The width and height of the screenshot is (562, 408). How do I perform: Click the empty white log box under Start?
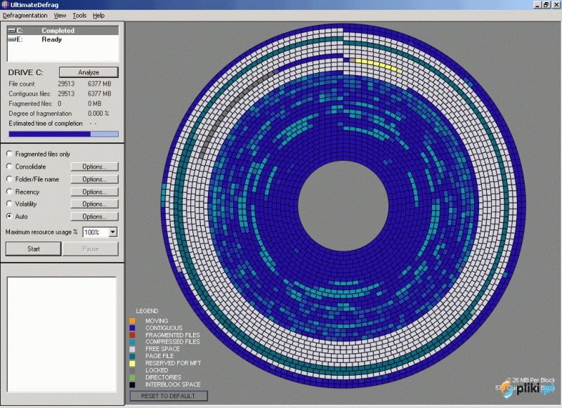tap(62, 334)
